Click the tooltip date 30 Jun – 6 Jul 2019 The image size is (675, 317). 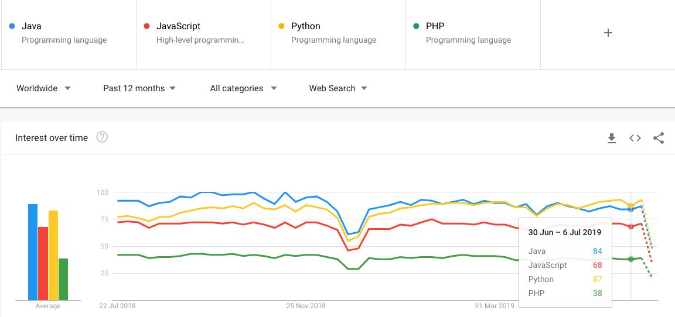(x=564, y=232)
